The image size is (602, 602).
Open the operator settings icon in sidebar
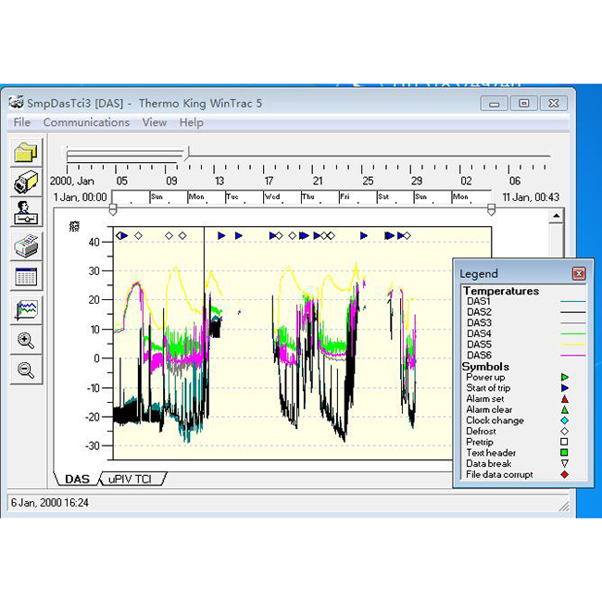coord(26,212)
